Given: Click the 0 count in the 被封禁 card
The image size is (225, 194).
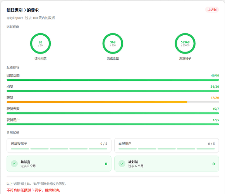Looking at the screenshot, I should pos(213,164).
